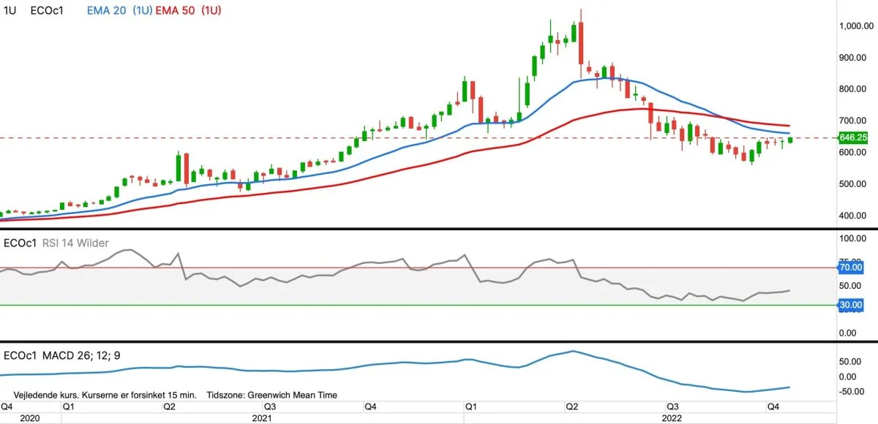Click the 2021 year label on timeline

(262, 418)
